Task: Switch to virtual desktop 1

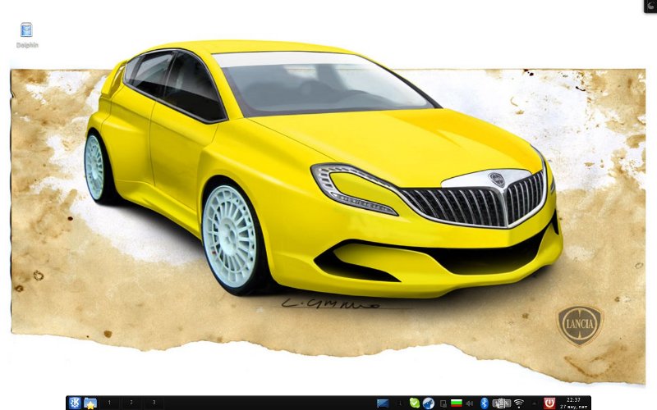Action: (110, 403)
